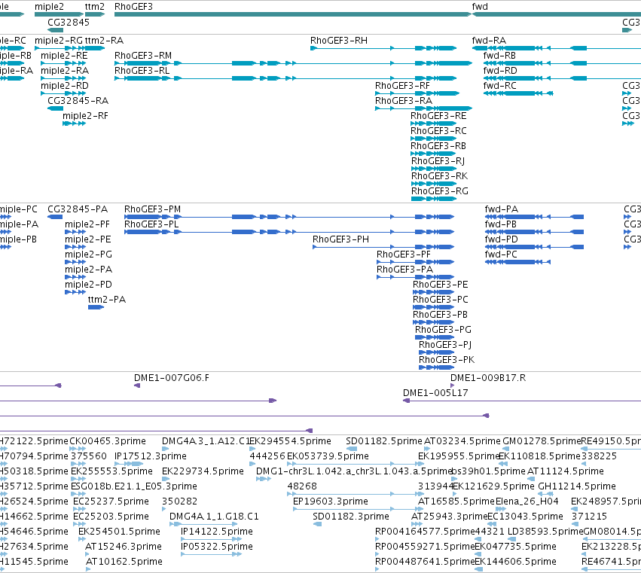Select EST Elena_26_H04
Screen dimensions: 641x573
(x=527, y=502)
